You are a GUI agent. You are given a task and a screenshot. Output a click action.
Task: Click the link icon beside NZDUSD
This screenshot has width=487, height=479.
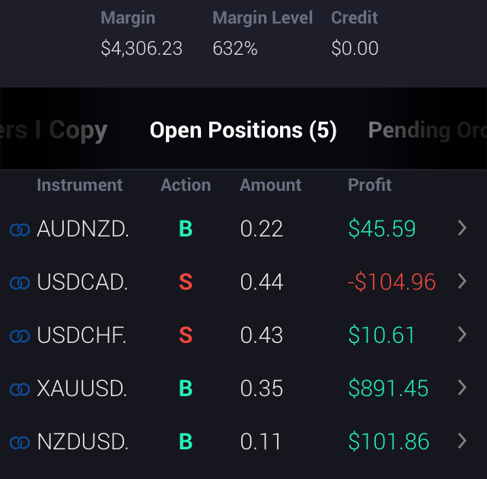coord(20,443)
